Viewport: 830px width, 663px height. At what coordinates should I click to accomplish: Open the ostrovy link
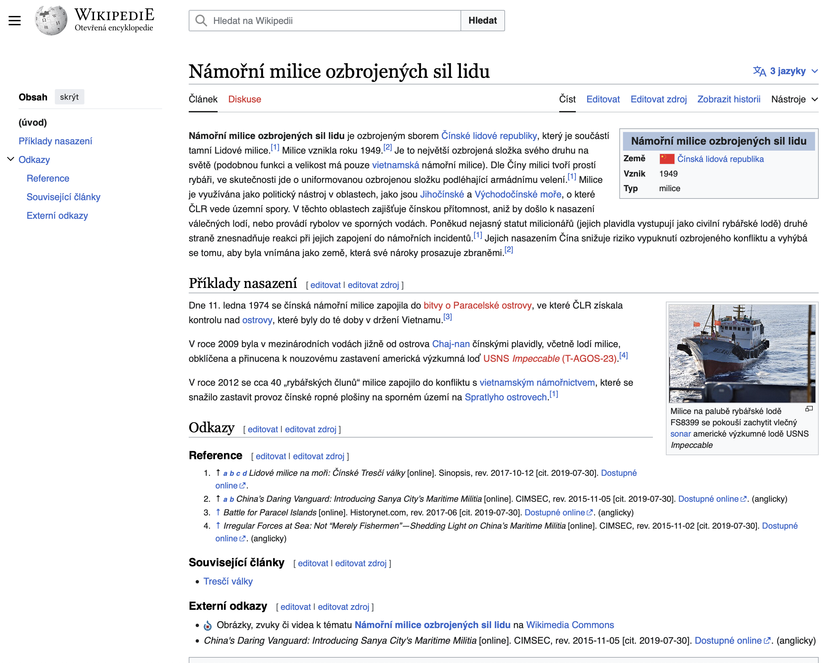(257, 320)
